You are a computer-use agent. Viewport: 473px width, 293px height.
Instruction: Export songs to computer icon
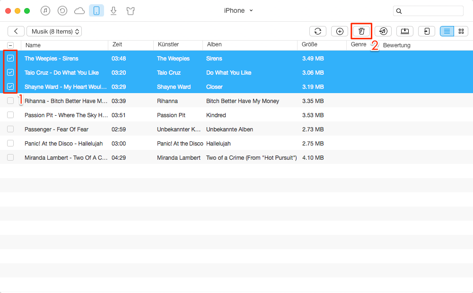pos(405,31)
